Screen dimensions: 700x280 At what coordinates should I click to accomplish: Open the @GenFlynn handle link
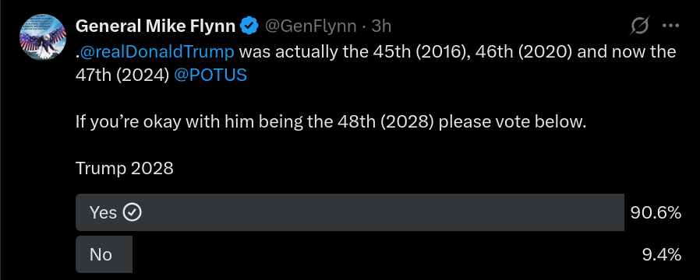(x=311, y=26)
